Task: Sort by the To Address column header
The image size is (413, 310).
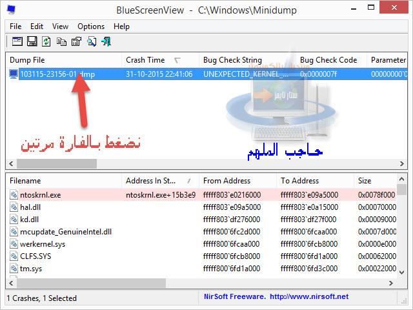Action: 316,181
